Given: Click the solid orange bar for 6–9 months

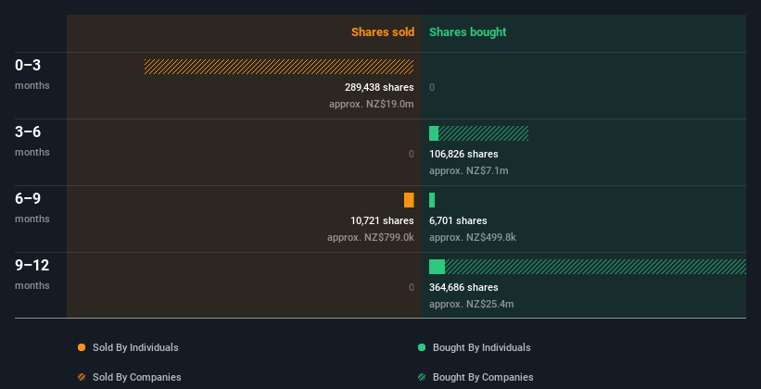Looking at the screenshot, I should [x=409, y=200].
